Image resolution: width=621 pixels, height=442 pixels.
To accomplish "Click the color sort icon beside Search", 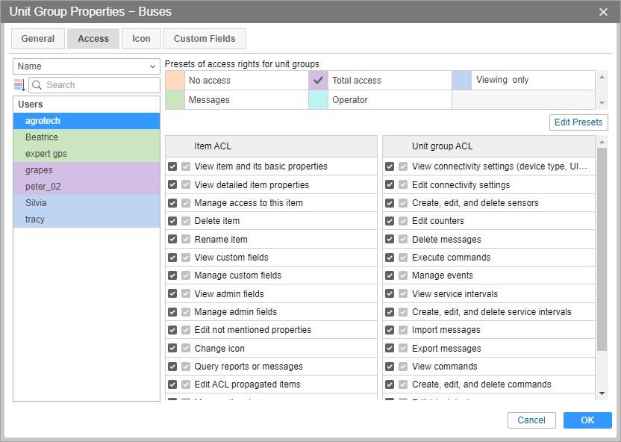I will click(19, 85).
